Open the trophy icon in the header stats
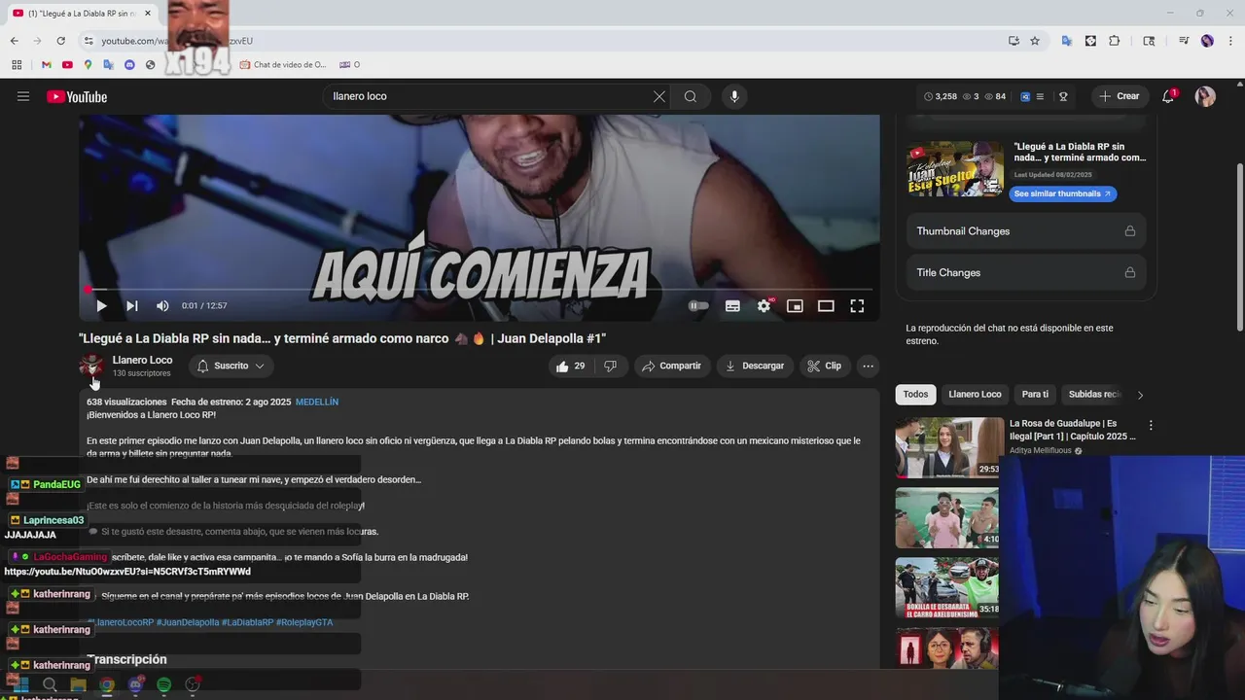The image size is (1245, 700). point(1063,96)
